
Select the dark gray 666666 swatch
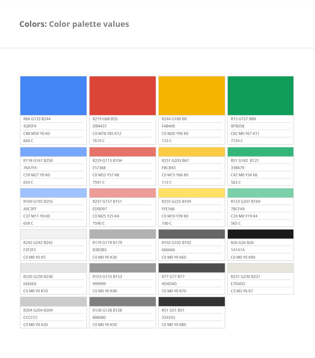pos(192,234)
